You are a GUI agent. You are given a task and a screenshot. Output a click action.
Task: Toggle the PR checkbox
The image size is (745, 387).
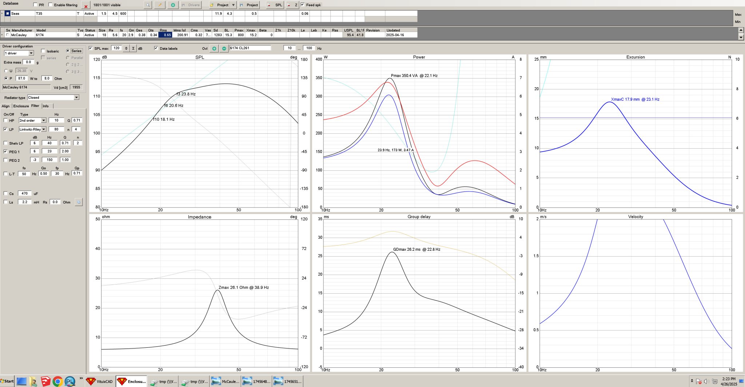(x=35, y=5)
